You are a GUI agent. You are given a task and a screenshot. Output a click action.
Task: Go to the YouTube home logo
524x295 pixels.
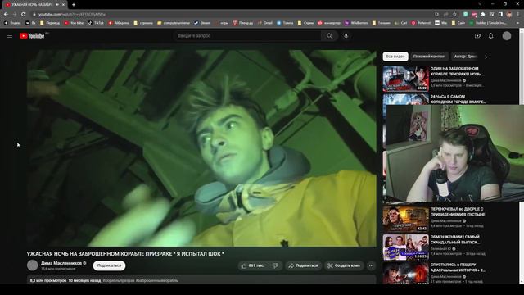[32, 36]
